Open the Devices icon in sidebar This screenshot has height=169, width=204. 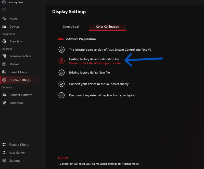(4, 27)
